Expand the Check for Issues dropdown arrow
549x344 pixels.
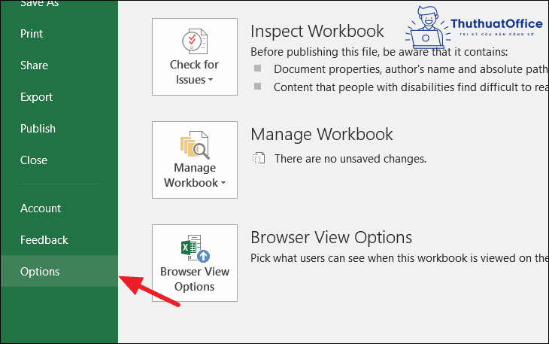tap(211, 80)
